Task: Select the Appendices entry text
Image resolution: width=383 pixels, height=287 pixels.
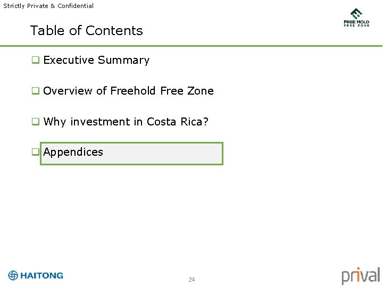Action: 73,153
